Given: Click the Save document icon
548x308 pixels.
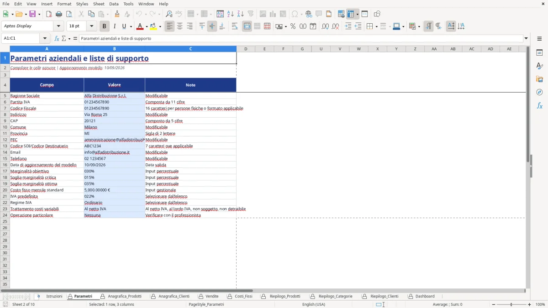Looking at the screenshot, I should point(32,14).
